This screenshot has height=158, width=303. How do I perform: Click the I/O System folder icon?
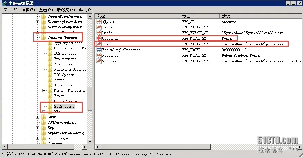point(50,75)
